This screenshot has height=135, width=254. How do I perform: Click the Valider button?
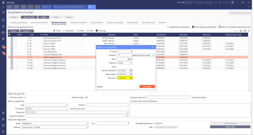click(44, 17)
